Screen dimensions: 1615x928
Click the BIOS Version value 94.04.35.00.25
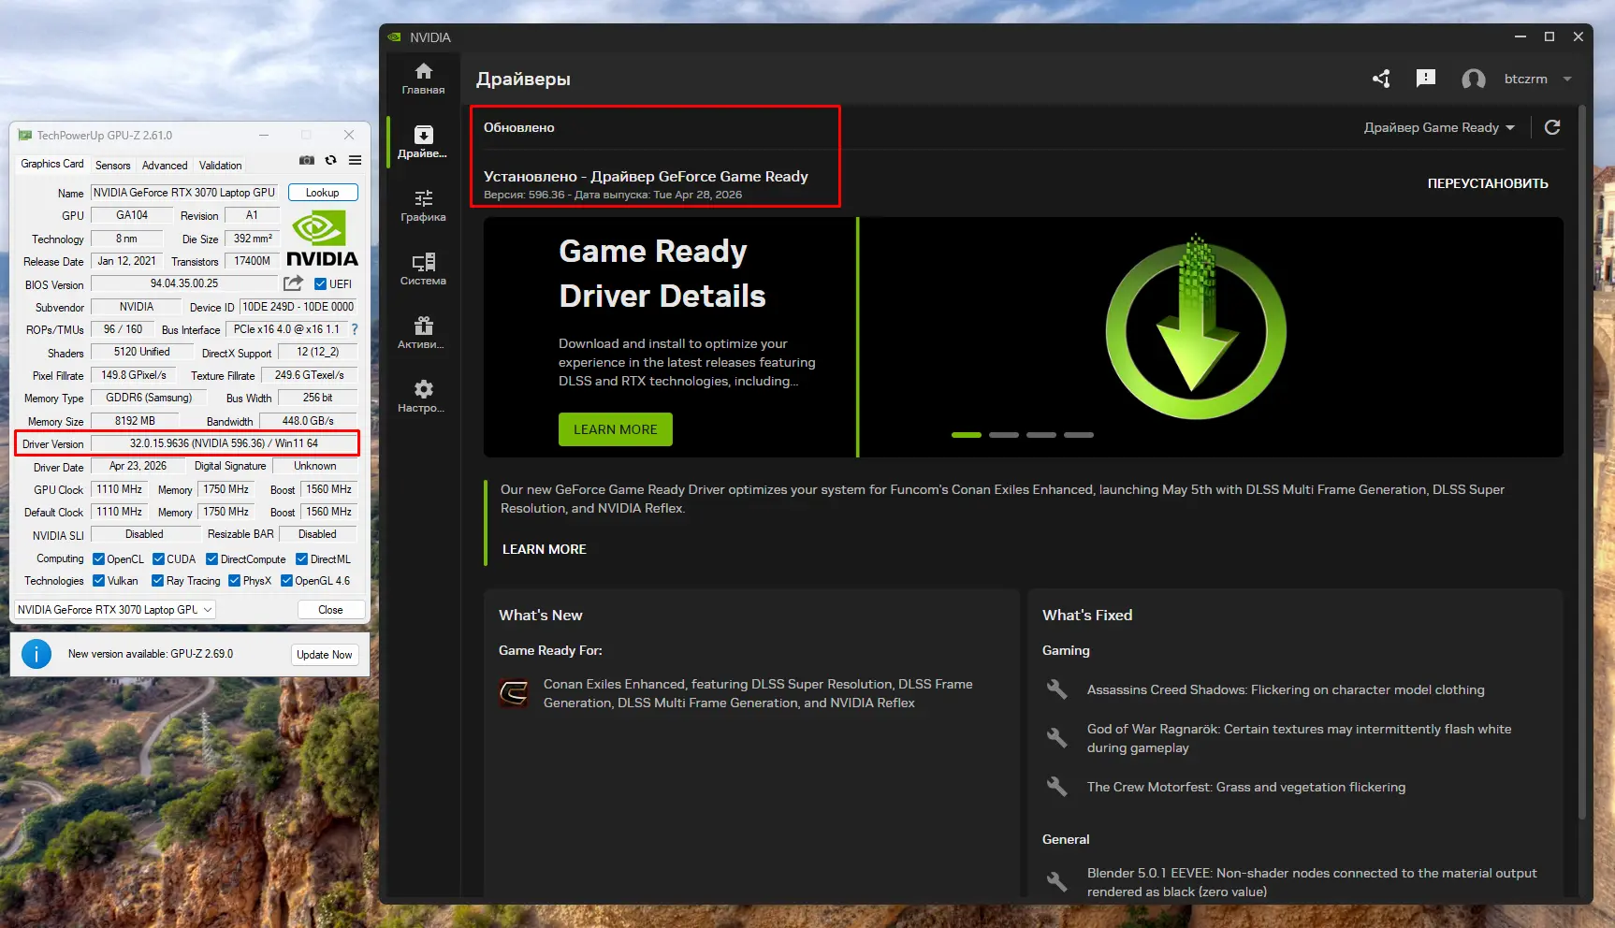coord(184,283)
